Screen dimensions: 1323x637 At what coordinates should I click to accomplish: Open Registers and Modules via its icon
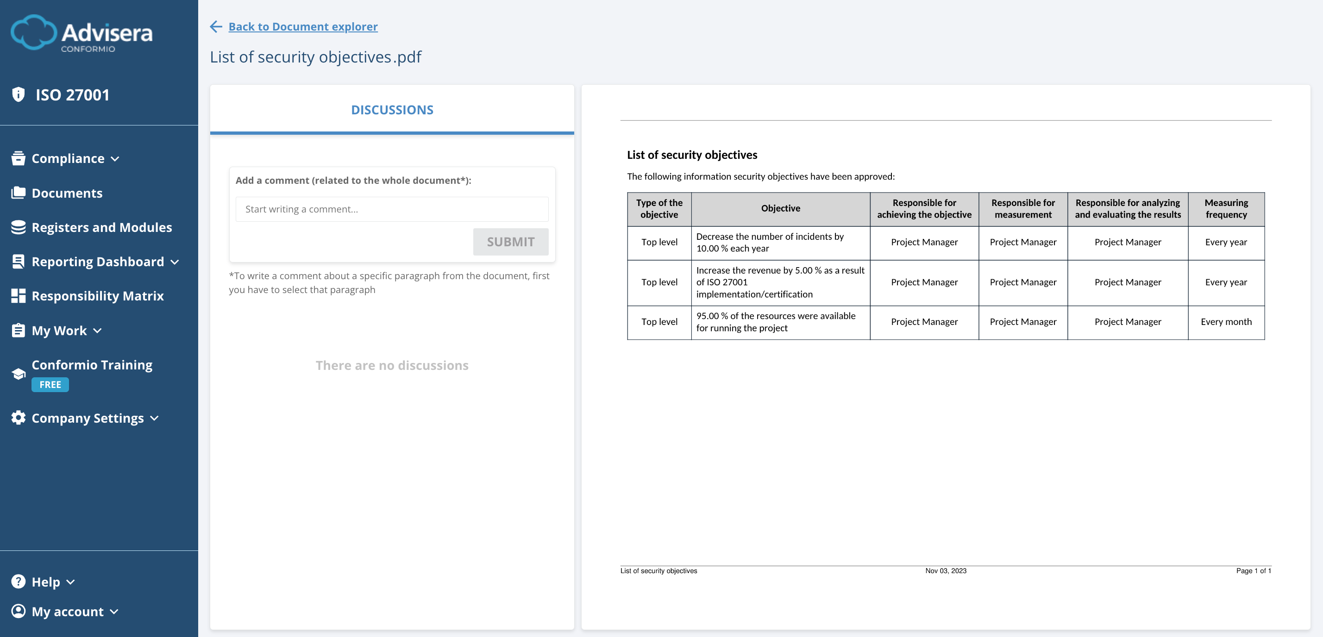[x=19, y=227]
